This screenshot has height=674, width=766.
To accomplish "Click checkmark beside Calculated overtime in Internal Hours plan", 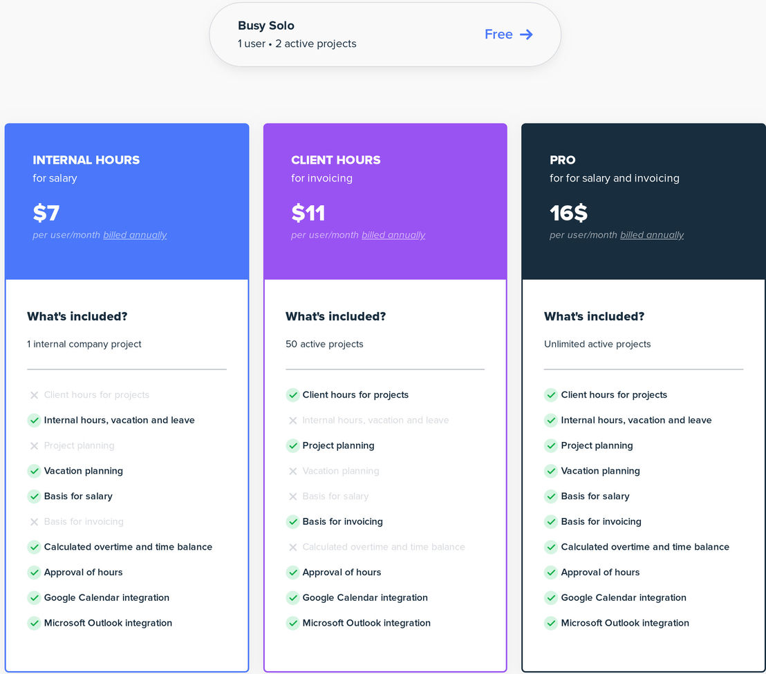I will tap(34, 547).
